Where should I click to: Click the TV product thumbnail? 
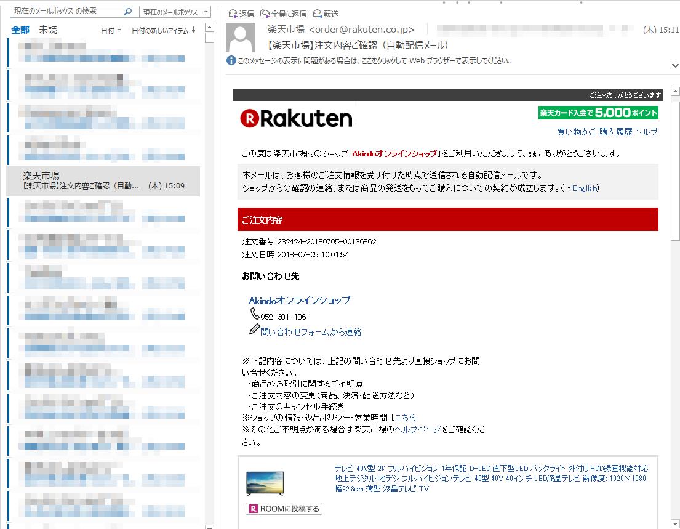click(x=265, y=483)
